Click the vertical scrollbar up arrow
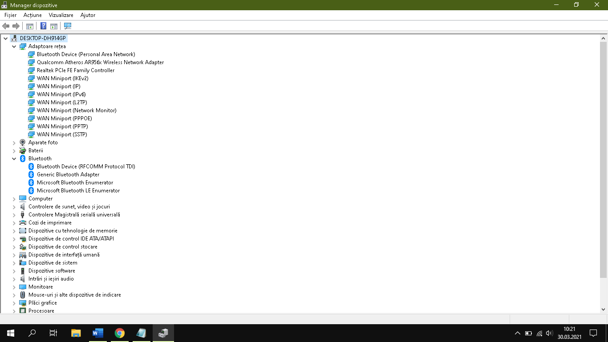Image resolution: width=608 pixels, height=342 pixels. (x=604, y=38)
